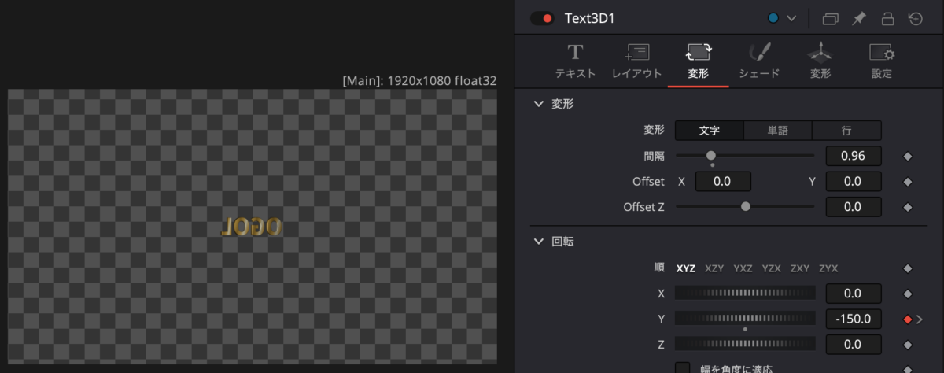Viewport: 944px width, 373px height.
Task: Click the Offset Y input field
Action: 854,182
